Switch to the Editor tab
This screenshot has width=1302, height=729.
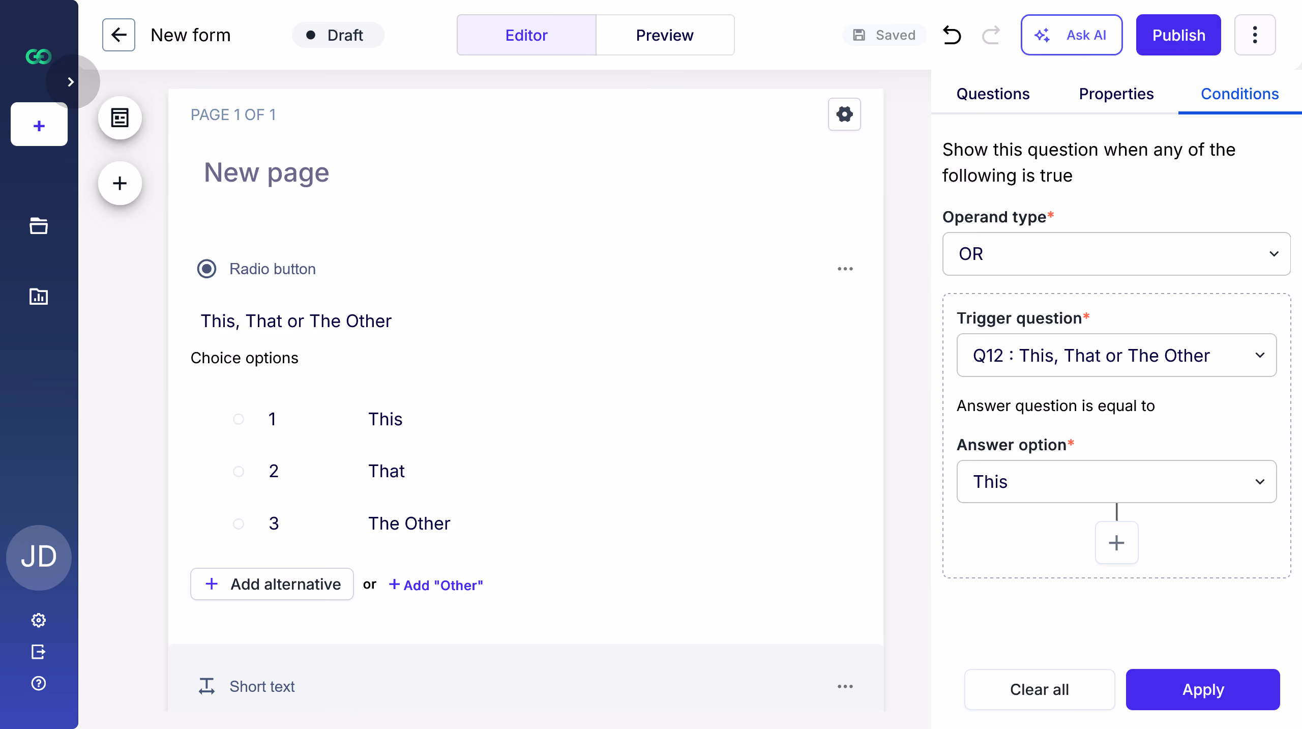click(x=526, y=35)
